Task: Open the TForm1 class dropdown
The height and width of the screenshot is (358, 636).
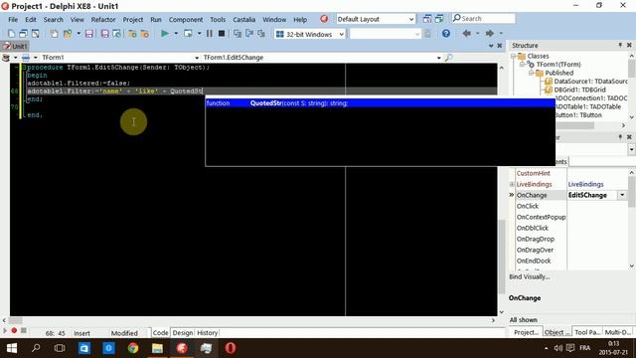Action: [x=197, y=58]
